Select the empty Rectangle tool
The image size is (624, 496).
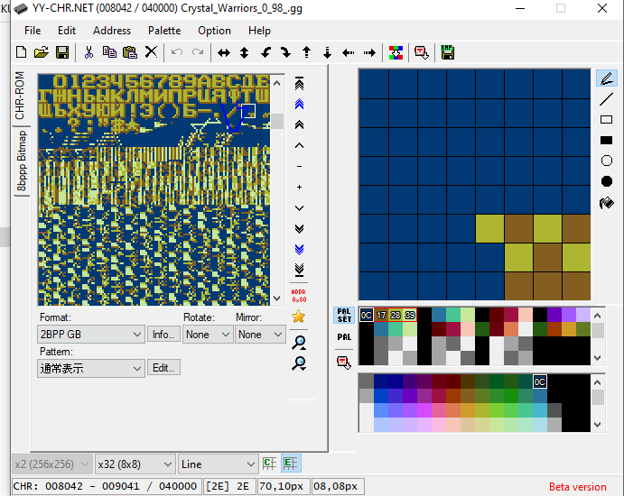[x=607, y=120]
